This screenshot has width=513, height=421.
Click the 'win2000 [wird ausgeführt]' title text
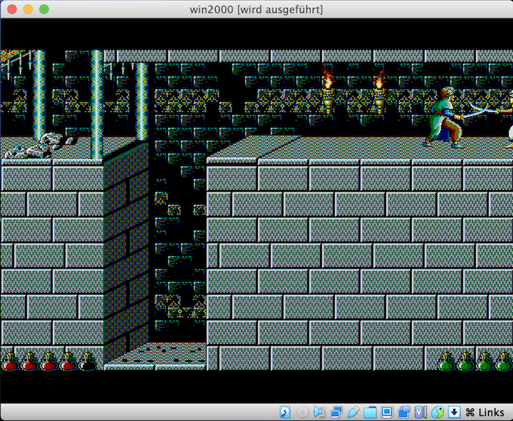click(x=256, y=10)
